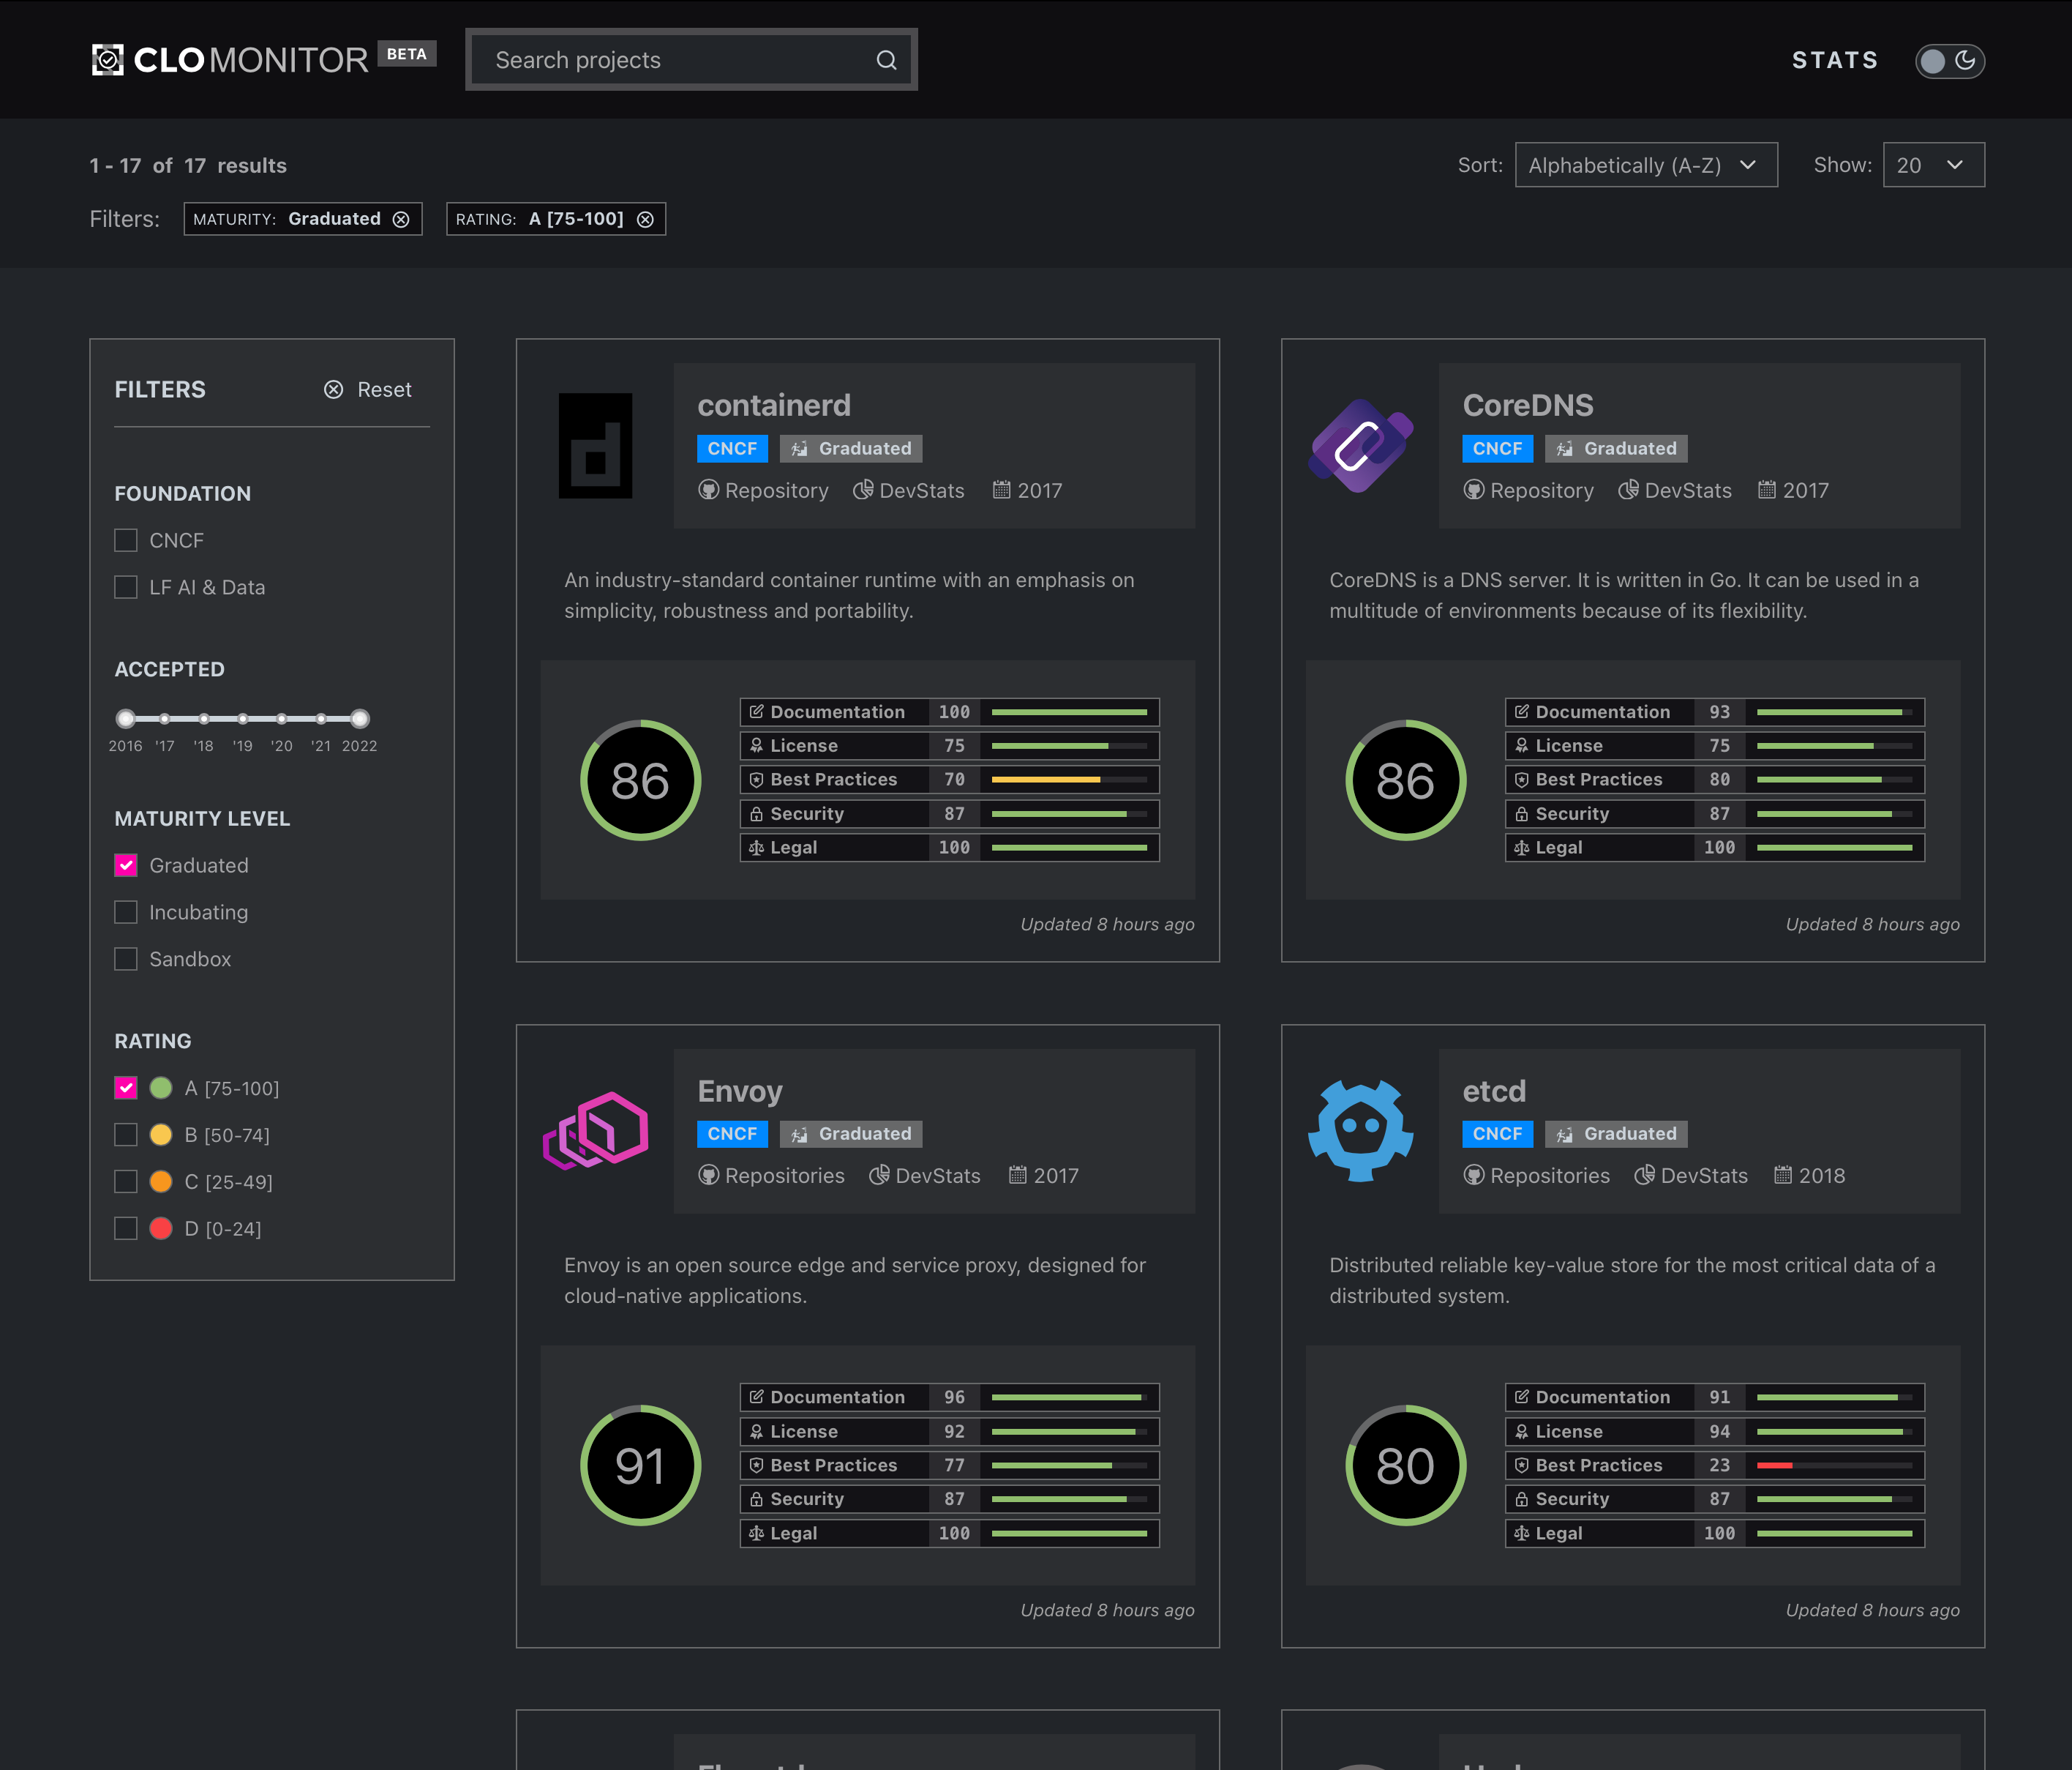The image size is (2072, 1770).
Task: Click the etcd project logo
Action: point(1361,1131)
